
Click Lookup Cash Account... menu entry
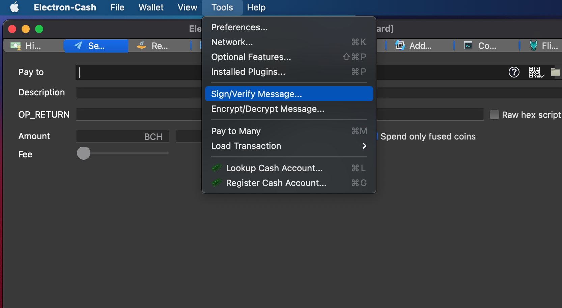point(289,168)
